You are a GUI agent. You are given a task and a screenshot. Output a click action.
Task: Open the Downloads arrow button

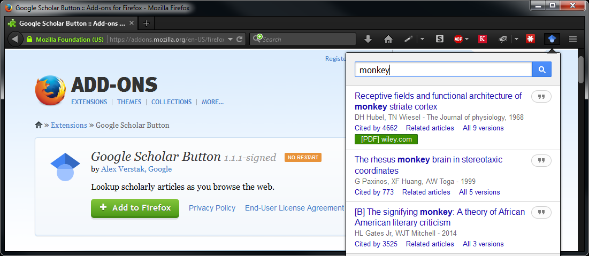click(368, 39)
